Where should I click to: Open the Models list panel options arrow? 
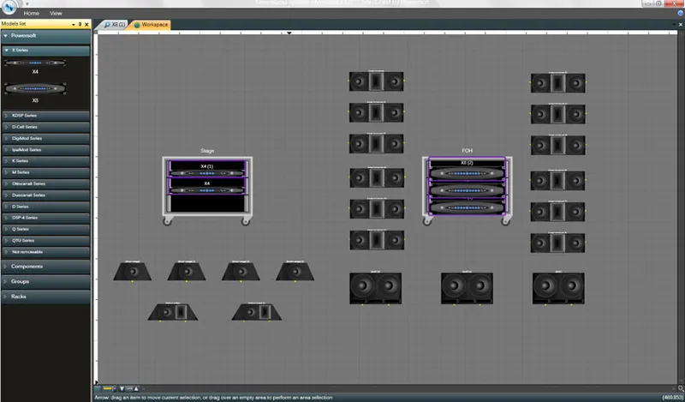tap(74, 25)
